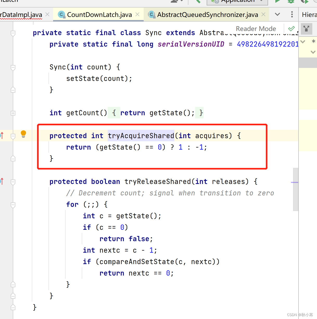Click the green checkmark inspection icon
The image size is (317, 319).
tap(291, 28)
